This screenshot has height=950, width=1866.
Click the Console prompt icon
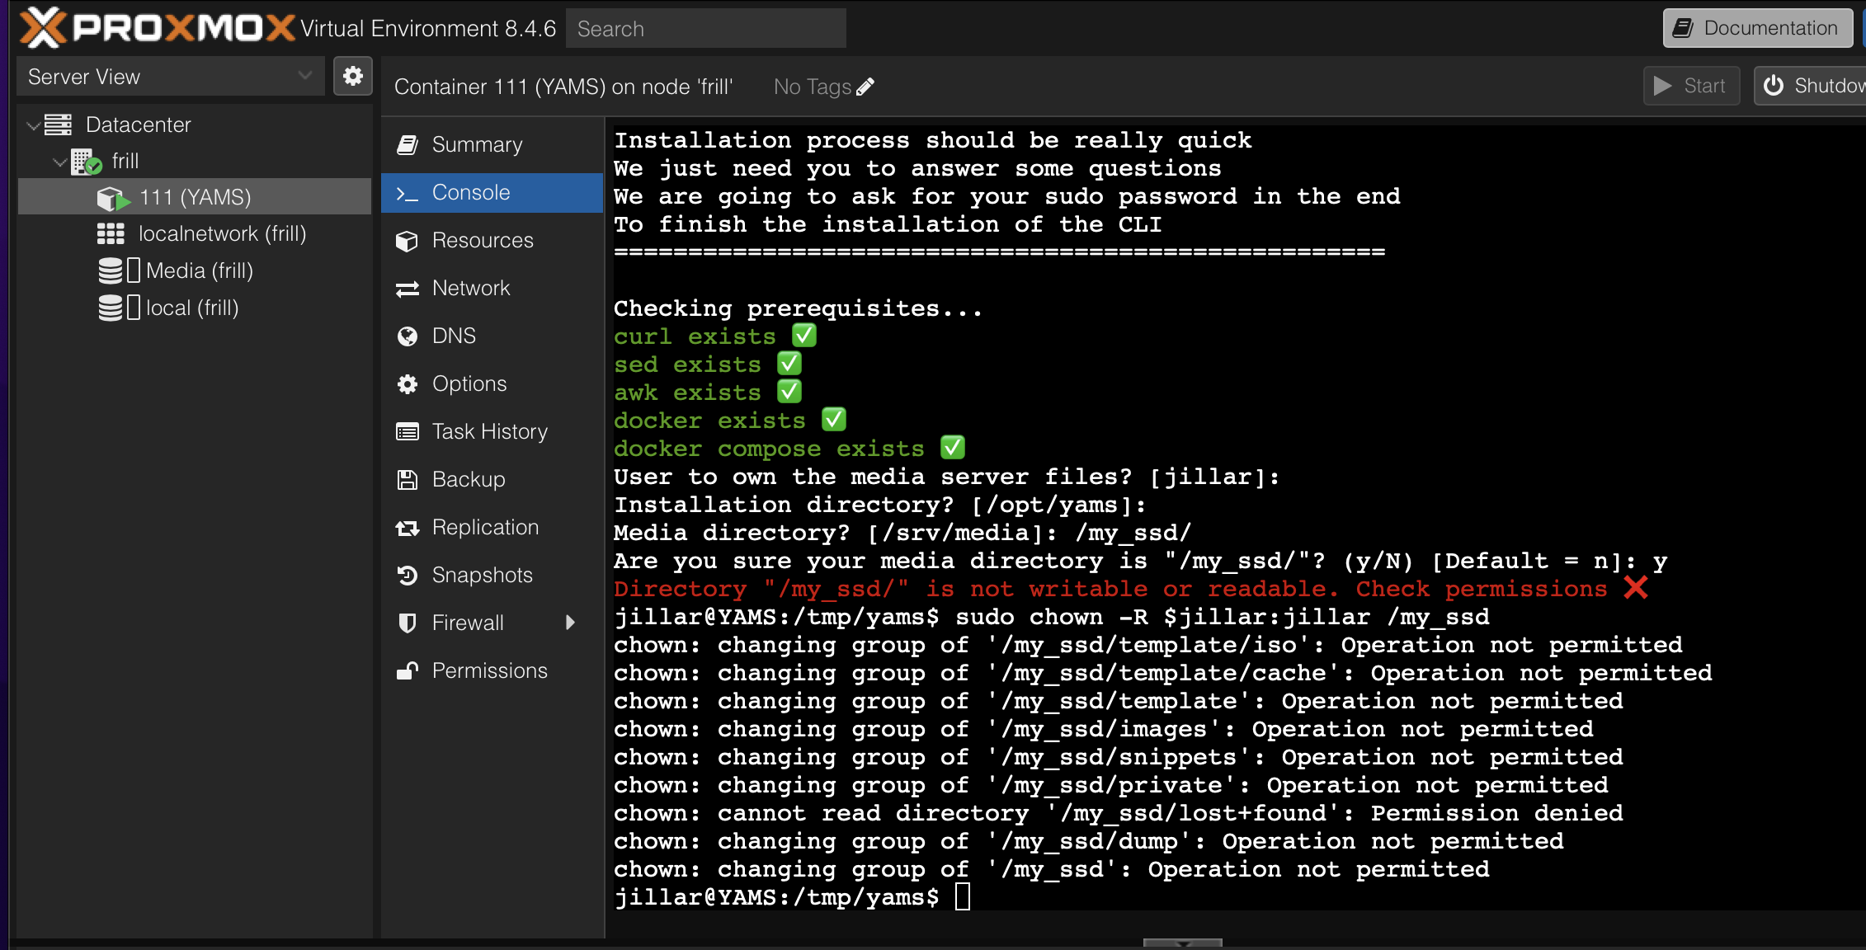pos(408,193)
